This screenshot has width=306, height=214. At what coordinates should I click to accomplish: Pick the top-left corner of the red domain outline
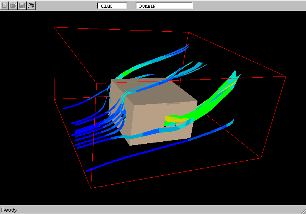pyautogui.click(x=54, y=27)
